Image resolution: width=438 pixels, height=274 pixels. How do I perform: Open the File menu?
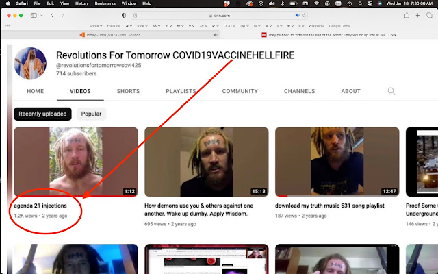[x=37, y=3]
